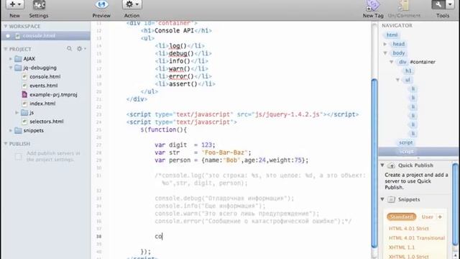The image size is (460, 259).
Task: Collapse the PUBLISH section
Action: point(6,144)
